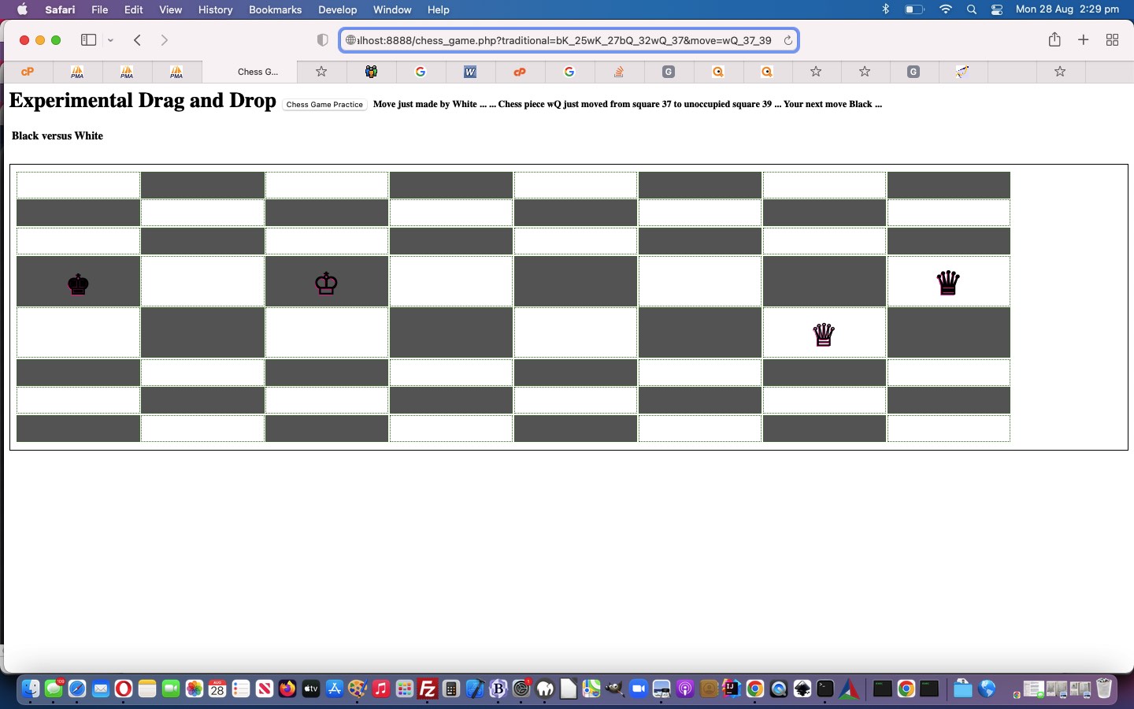Switch to the Stack Overflow tab
The width and height of the screenshot is (1134, 709).
click(619, 72)
